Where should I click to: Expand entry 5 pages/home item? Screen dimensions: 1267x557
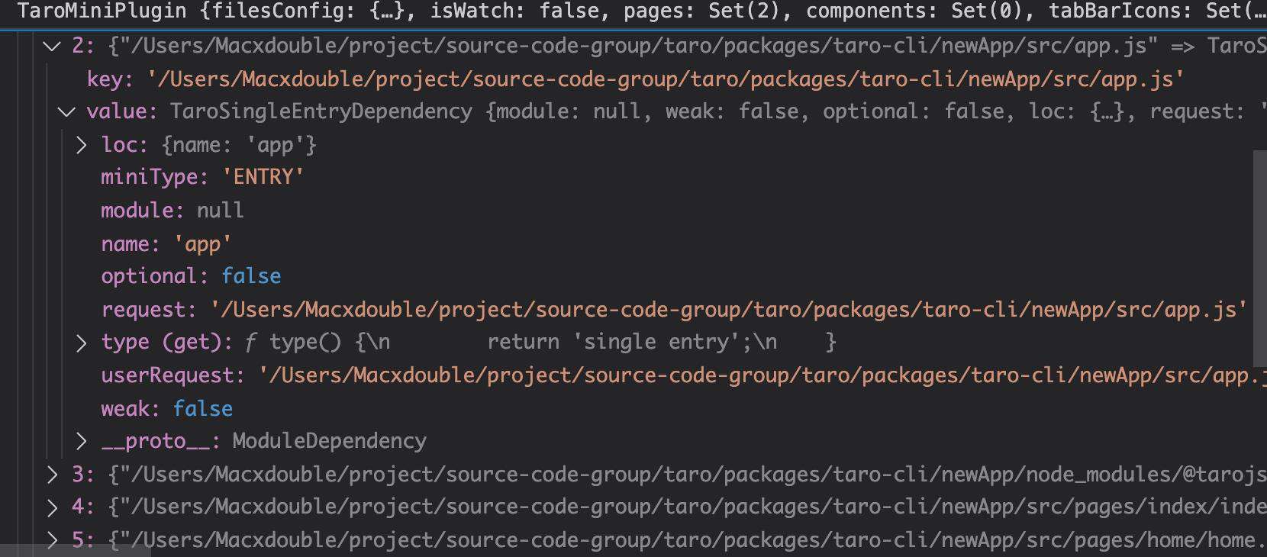click(52, 539)
